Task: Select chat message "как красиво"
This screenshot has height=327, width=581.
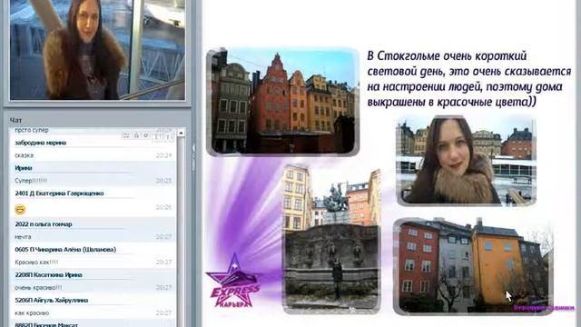Action: coord(32,312)
